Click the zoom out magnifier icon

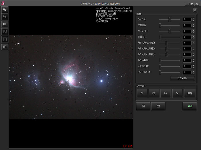click(5, 17)
